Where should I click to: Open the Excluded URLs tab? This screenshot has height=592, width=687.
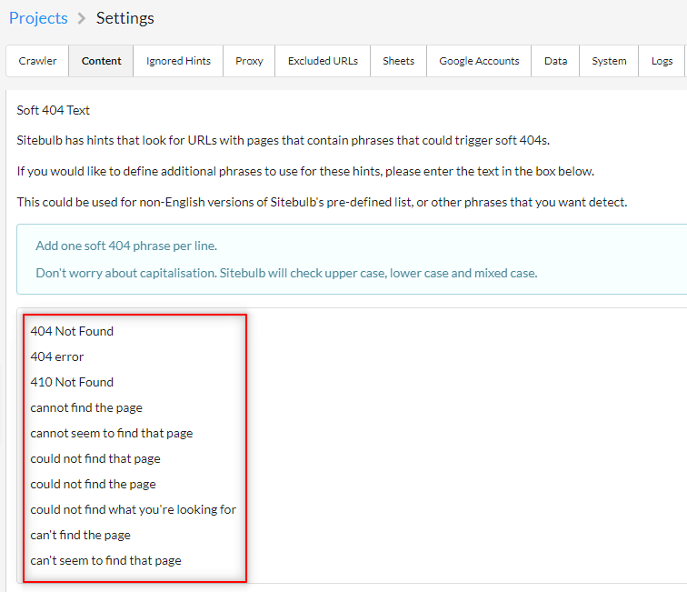pyautogui.click(x=323, y=61)
